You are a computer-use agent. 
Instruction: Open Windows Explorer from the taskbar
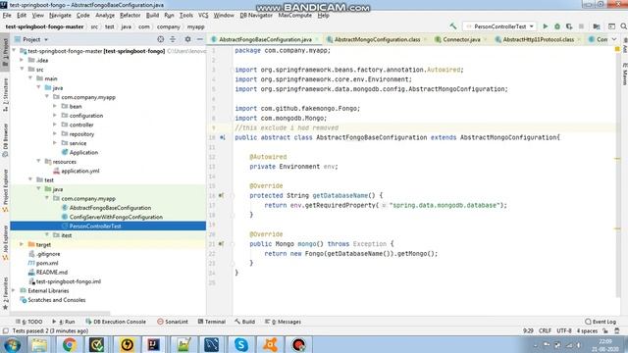click(39, 344)
